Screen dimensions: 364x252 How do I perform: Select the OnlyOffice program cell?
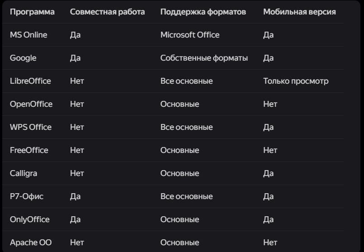click(x=30, y=219)
